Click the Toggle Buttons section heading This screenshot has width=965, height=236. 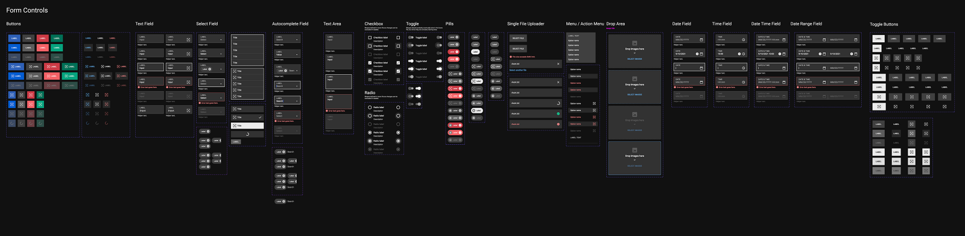pos(884,24)
